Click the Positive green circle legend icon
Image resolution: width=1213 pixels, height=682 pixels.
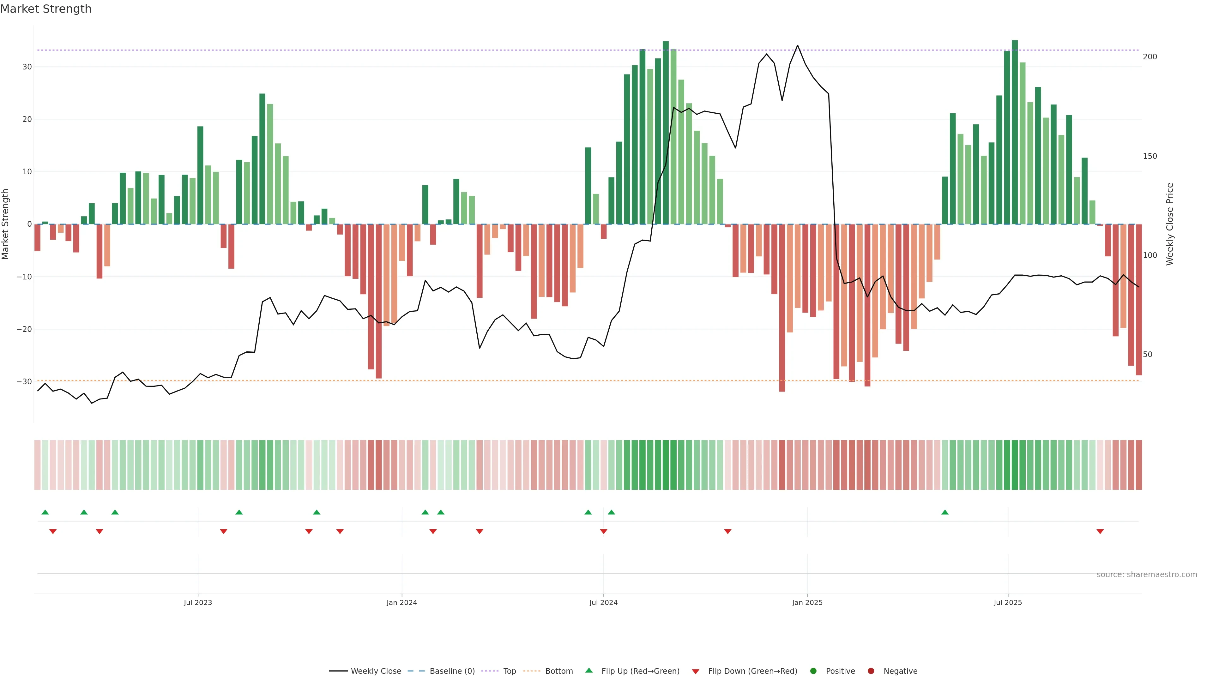pos(813,671)
